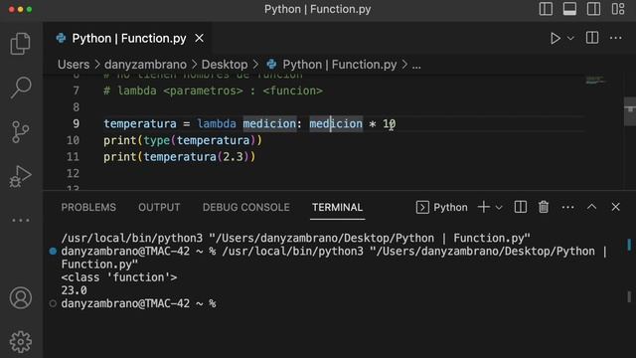
Task: Open Accounts menu
Action: coord(20,298)
